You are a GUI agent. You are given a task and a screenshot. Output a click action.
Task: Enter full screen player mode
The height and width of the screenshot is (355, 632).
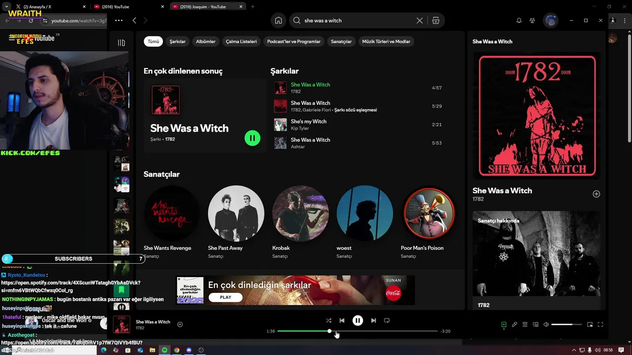point(600,324)
